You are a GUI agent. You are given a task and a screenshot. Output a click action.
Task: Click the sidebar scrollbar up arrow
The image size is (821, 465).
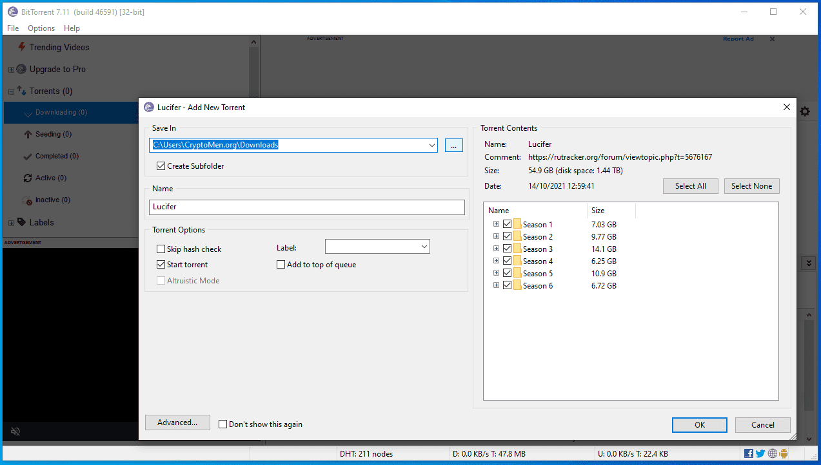click(253, 41)
